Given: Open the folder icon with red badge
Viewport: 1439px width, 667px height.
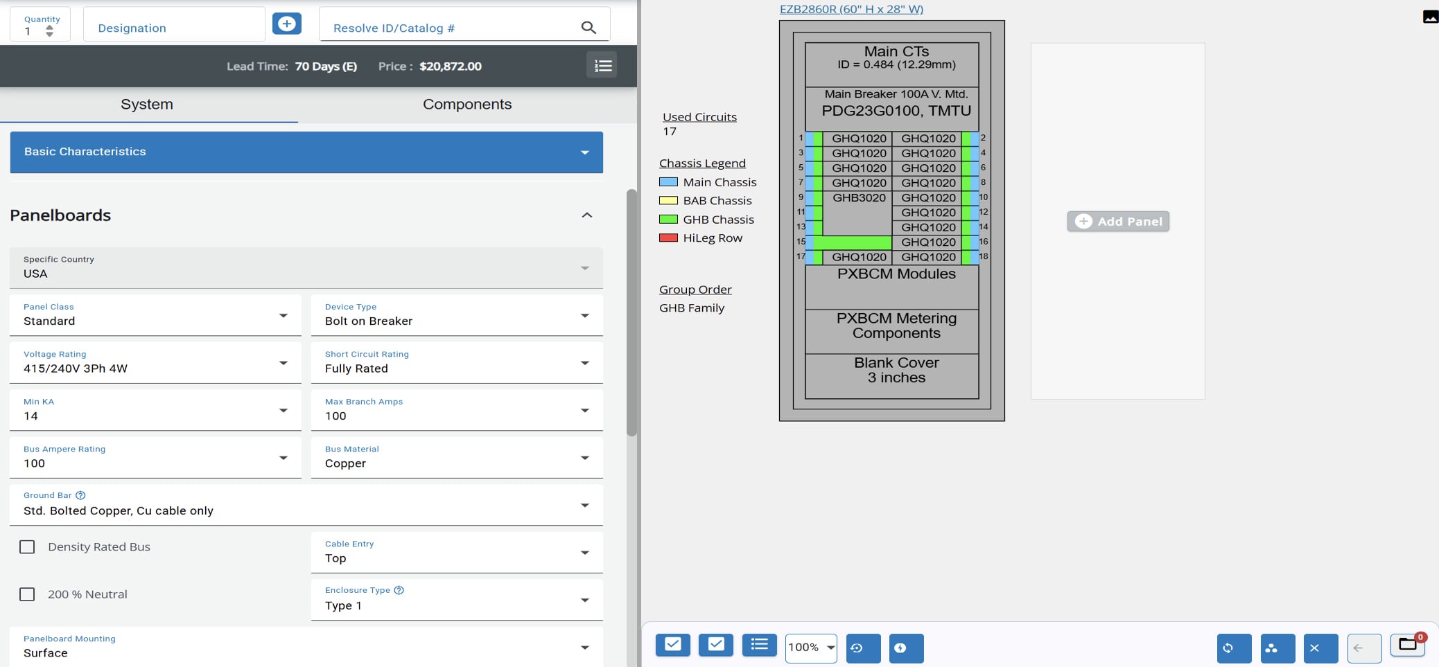Looking at the screenshot, I should point(1407,645).
